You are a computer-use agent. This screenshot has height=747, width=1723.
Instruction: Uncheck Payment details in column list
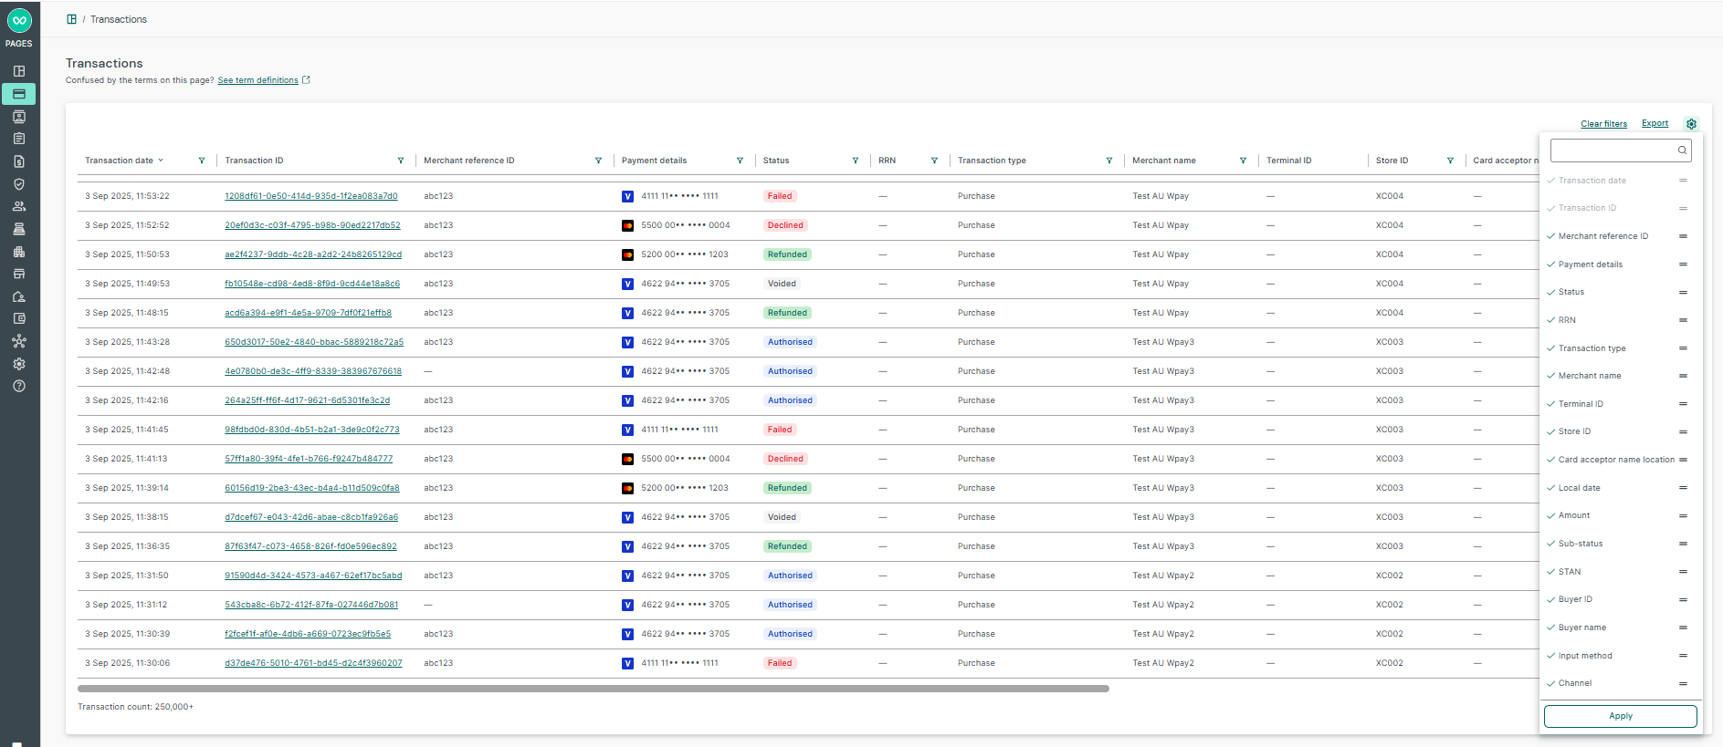point(1551,265)
